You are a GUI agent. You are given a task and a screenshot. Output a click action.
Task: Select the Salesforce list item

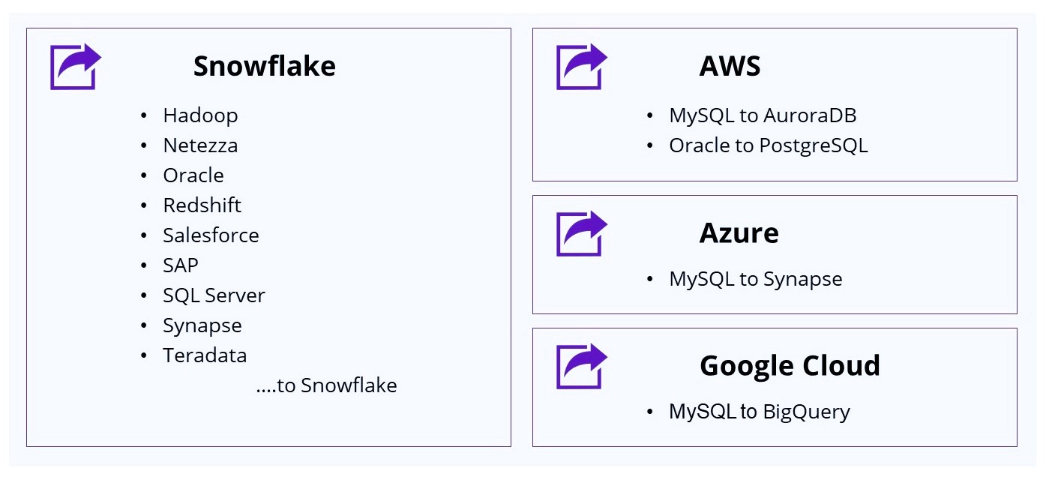211,235
